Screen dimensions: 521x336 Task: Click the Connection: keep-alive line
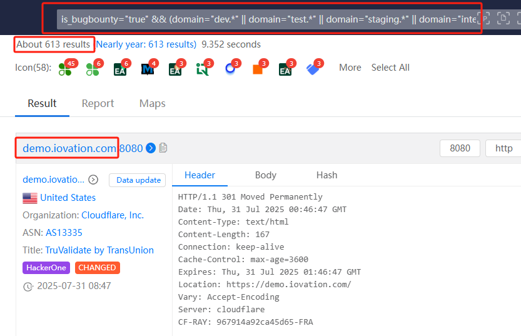coord(231,247)
